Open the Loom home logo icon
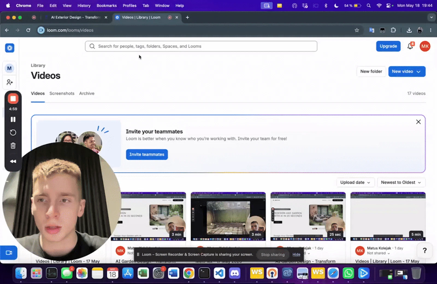Screen dimensions: 437x284 [10, 48]
